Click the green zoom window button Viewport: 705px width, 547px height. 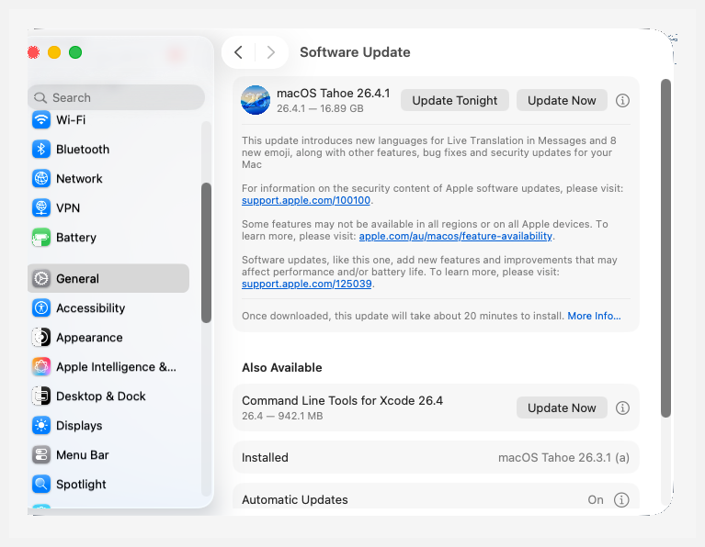point(75,52)
